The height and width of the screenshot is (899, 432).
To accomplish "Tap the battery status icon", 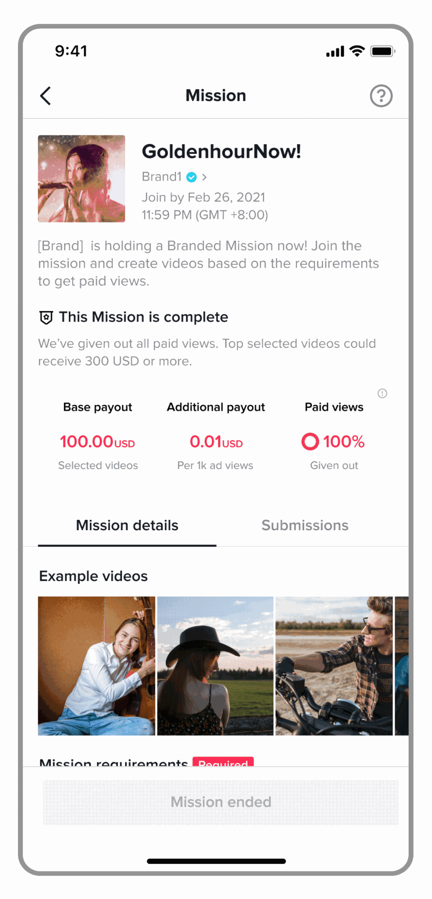I will click(x=382, y=51).
